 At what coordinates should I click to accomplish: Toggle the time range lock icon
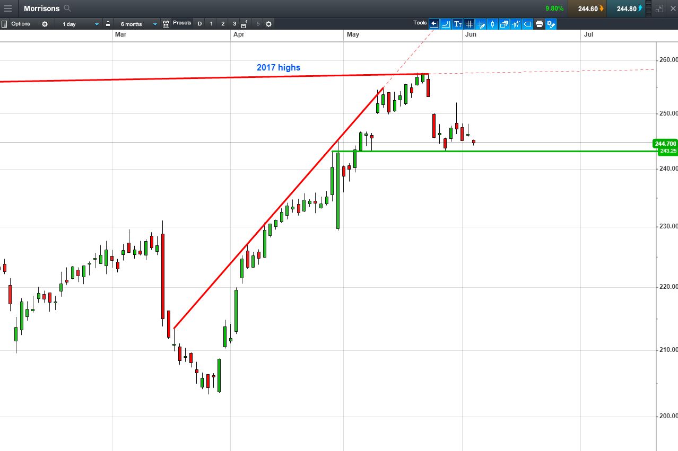108,24
